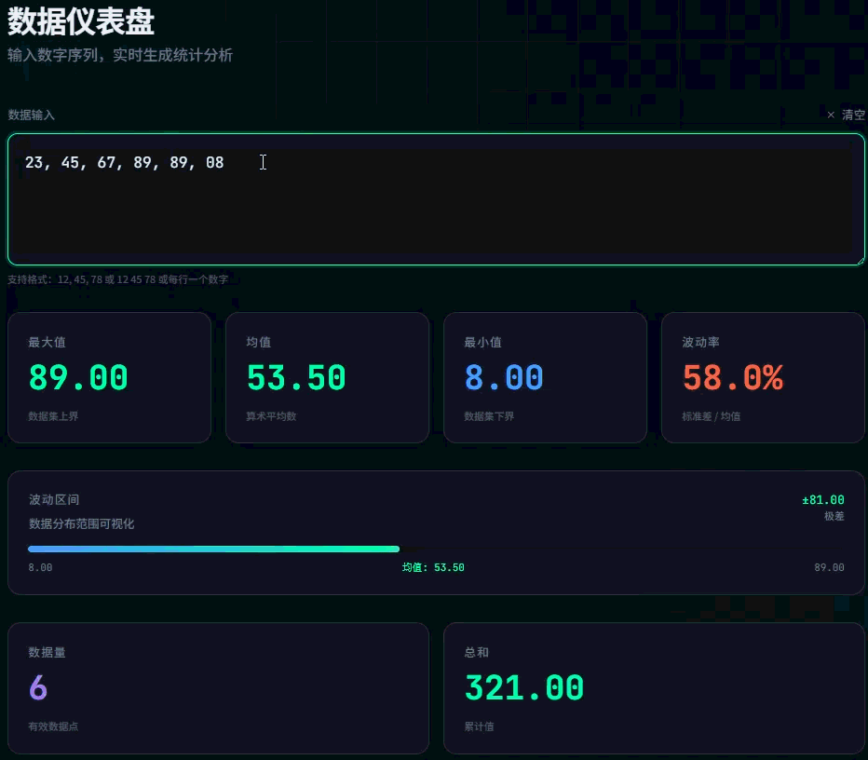Select the 均值 statistic card
The height and width of the screenshot is (760, 868).
pyautogui.click(x=327, y=377)
